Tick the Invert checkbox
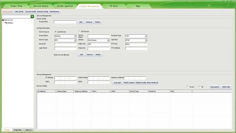The width and height of the screenshot is (236, 133). click(x=188, y=87)
